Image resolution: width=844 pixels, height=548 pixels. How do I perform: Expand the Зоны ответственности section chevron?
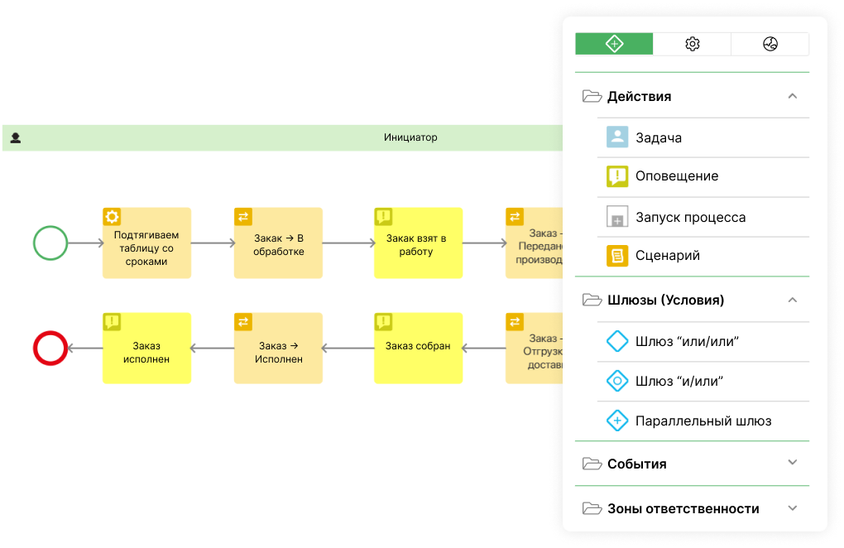pyautogui.click(x=793, y=508)
